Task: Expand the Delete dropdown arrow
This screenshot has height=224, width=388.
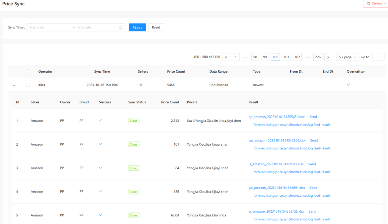Action: point(385,3)
